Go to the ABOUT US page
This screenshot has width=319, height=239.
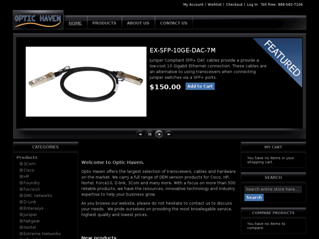138,23
